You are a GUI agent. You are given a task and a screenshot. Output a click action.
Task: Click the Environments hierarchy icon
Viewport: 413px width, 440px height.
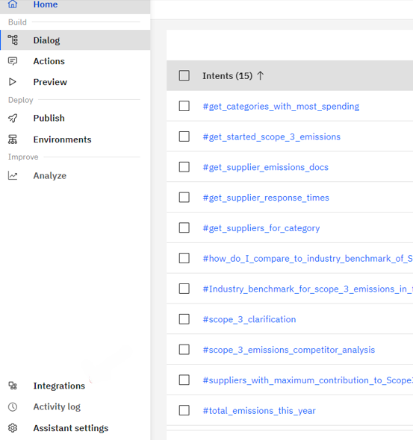click(x=13, y=139)
